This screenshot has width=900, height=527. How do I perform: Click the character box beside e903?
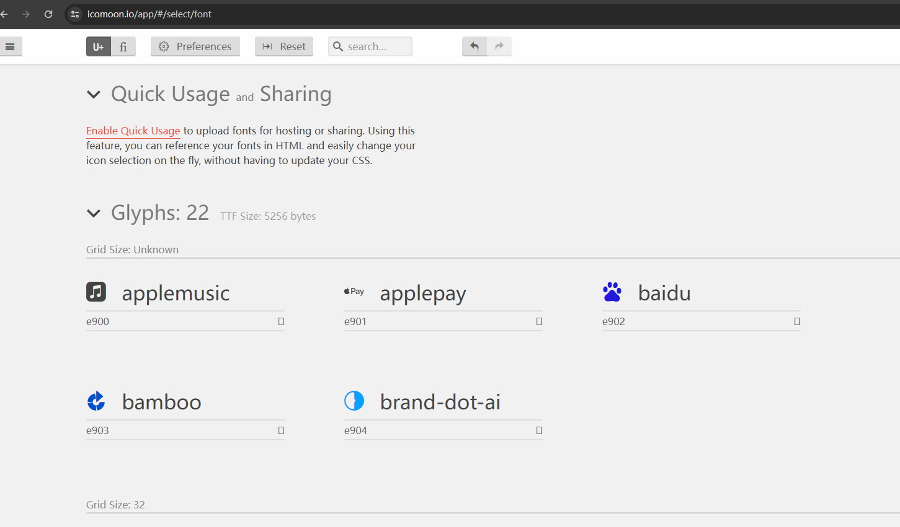pos(281,430)
